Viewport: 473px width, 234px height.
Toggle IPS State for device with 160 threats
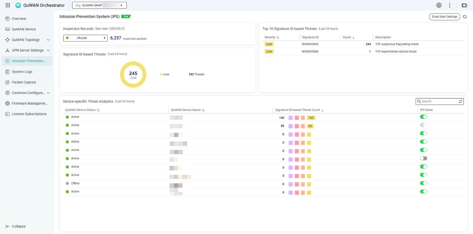[424, 117]
